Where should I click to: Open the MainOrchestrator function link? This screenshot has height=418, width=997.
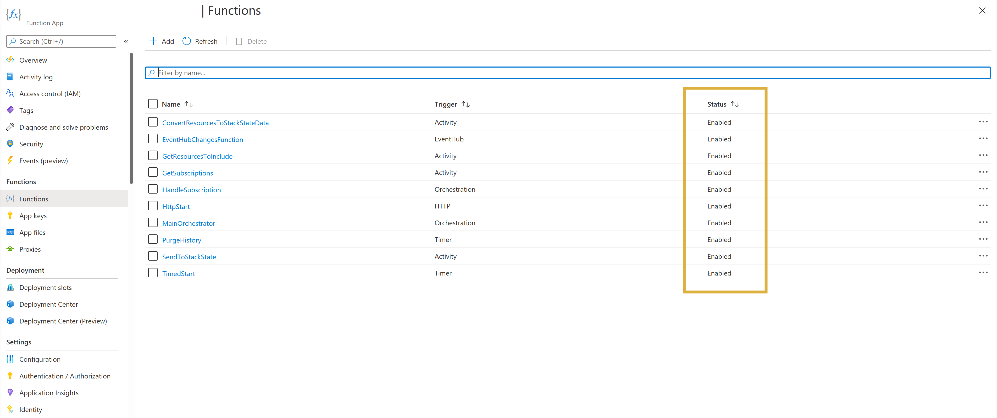(189, 223)
